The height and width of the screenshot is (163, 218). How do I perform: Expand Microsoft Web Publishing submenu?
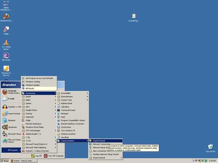coord(39,148)
